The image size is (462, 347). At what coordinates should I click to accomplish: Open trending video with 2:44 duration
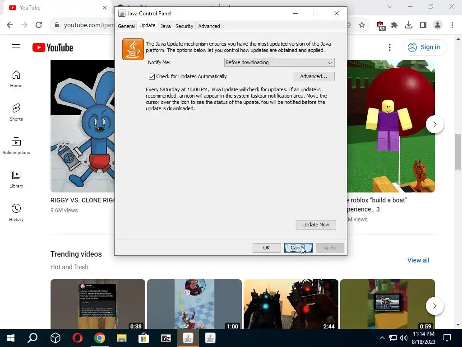(x=291, y=304)
